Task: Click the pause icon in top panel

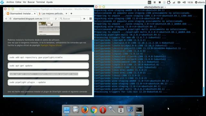Action: (154, 2)
